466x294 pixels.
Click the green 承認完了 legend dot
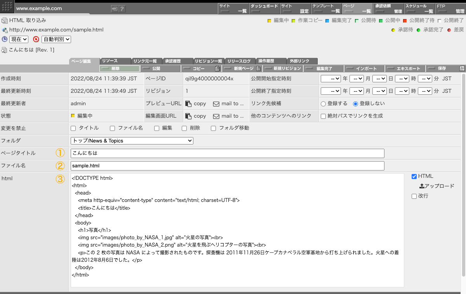[x=419, y=30]
